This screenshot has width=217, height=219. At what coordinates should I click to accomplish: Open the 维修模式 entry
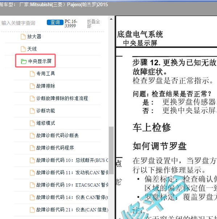point(46,123)
